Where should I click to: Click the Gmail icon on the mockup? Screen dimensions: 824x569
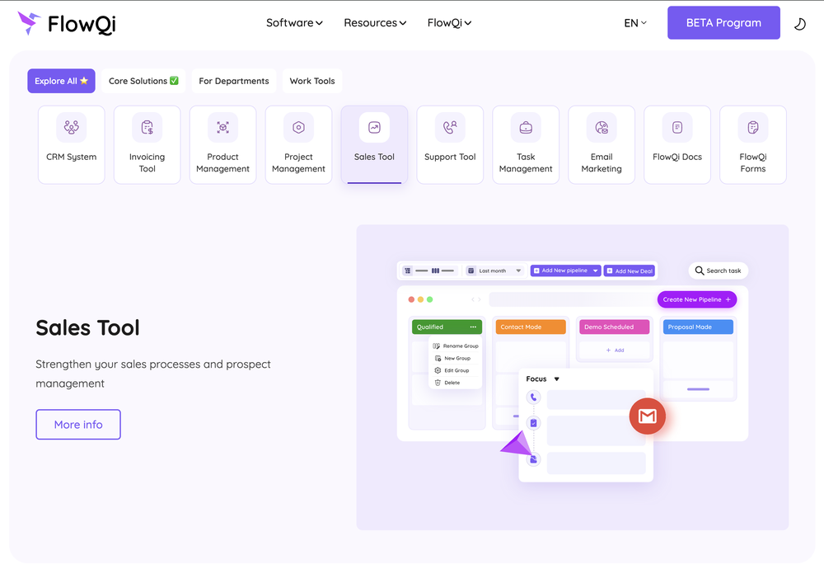648,416
